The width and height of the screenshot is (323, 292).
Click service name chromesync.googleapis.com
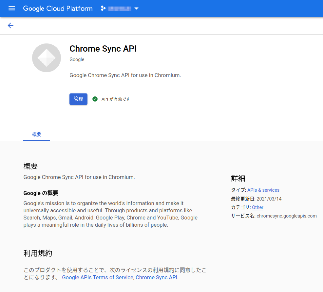[287, 216]
